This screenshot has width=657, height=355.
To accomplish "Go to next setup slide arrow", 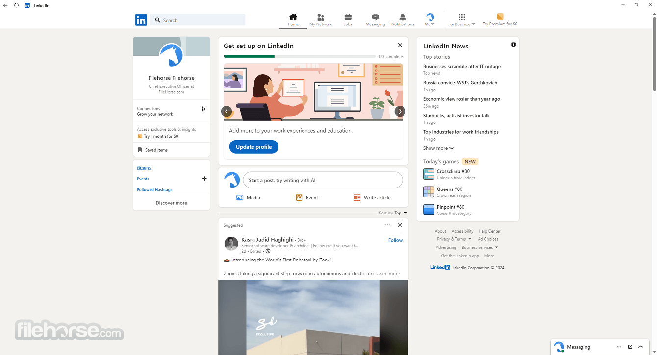I will 400,111.
